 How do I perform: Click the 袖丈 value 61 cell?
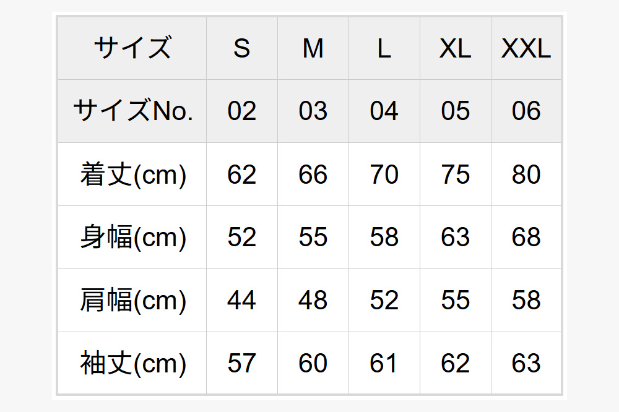pos(384,364)
